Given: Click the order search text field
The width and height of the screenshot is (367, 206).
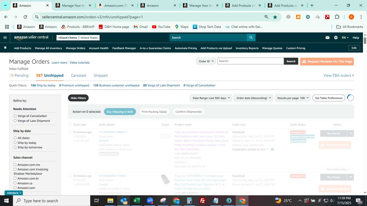Looking at the screenshot, I should pos(250,61).
